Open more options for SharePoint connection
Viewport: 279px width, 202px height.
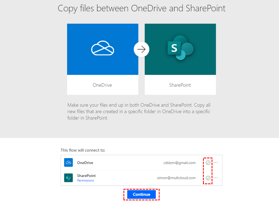point(216,178)
